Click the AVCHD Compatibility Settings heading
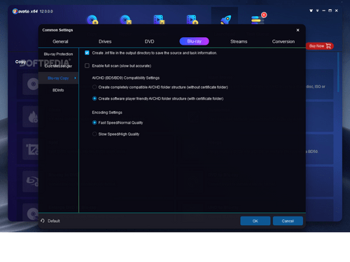Image resolution: width=350 pixels, height=262 pixels. [x=126, y=78]
